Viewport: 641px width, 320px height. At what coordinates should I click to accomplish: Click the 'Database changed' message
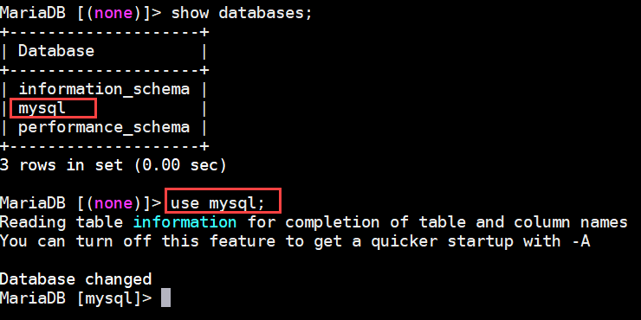[x=75, y=279]
